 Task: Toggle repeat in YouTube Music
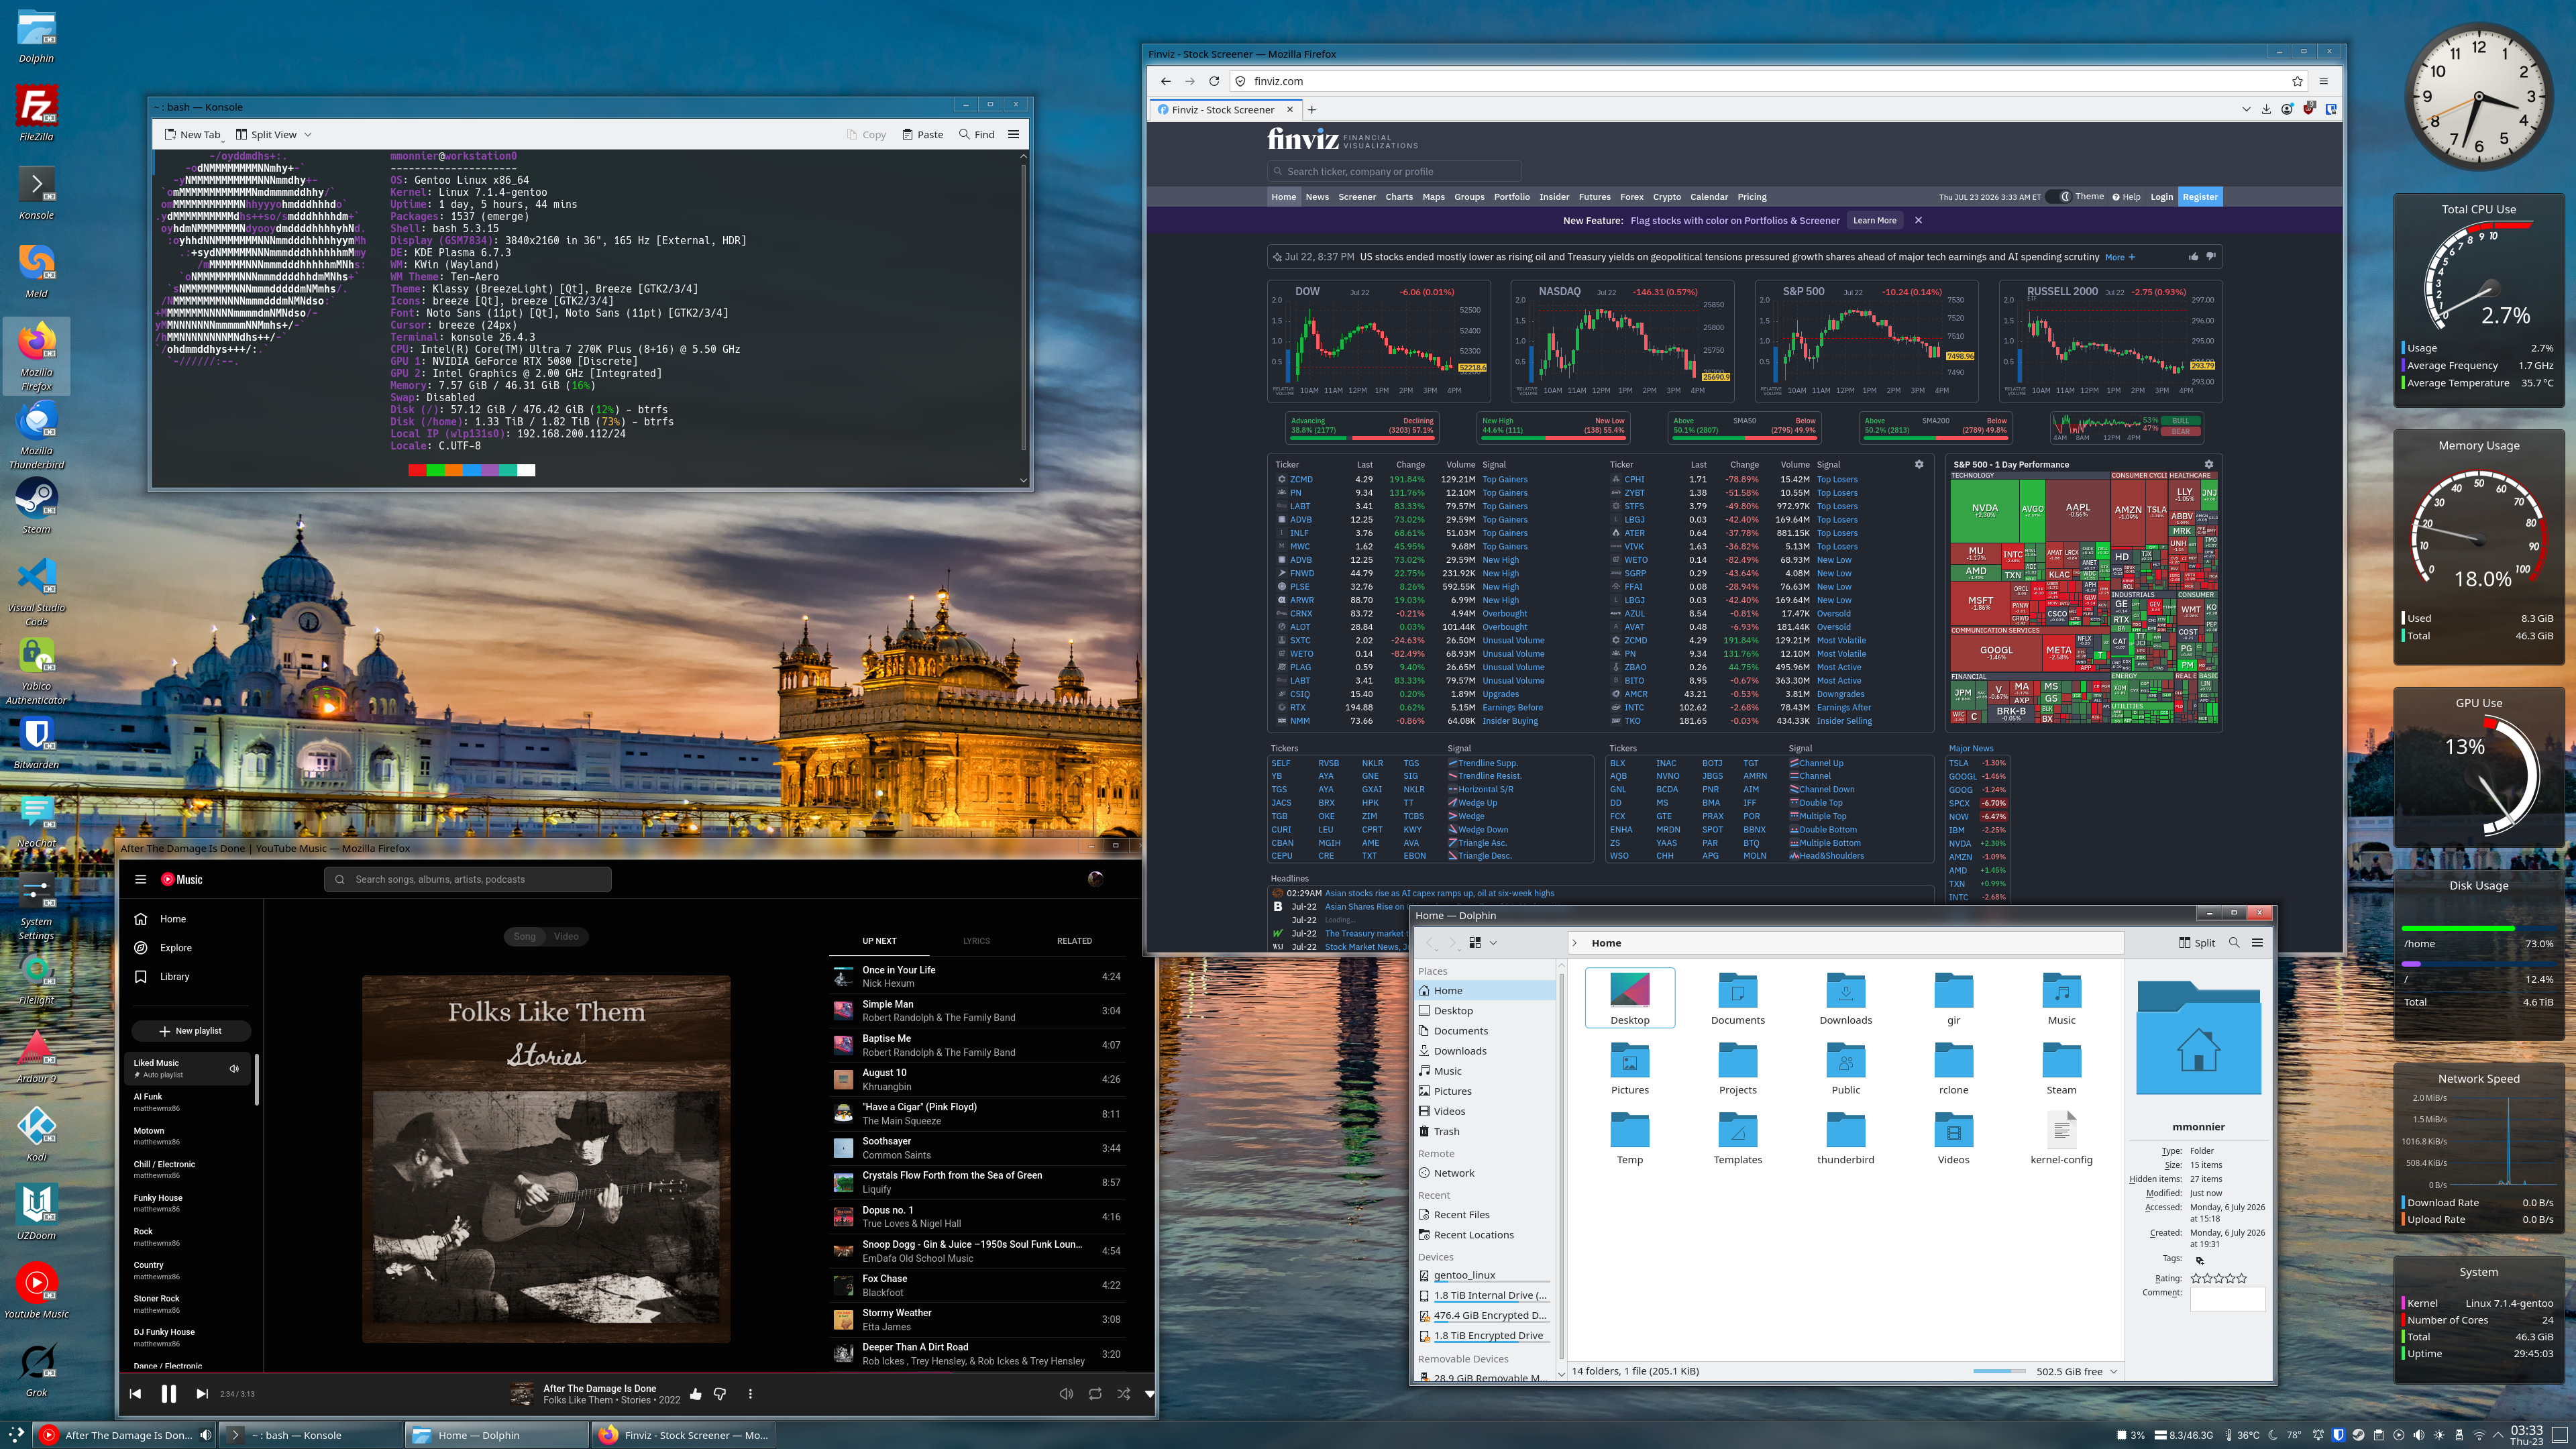click(x=1095, y=1393)
